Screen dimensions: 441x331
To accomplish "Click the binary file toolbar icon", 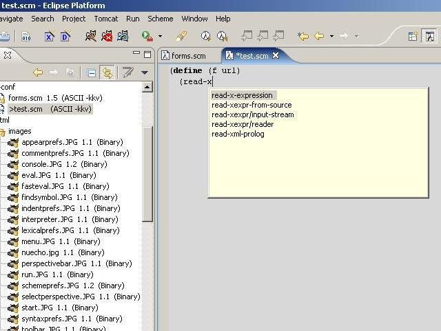I will click(x=26, y=36).
